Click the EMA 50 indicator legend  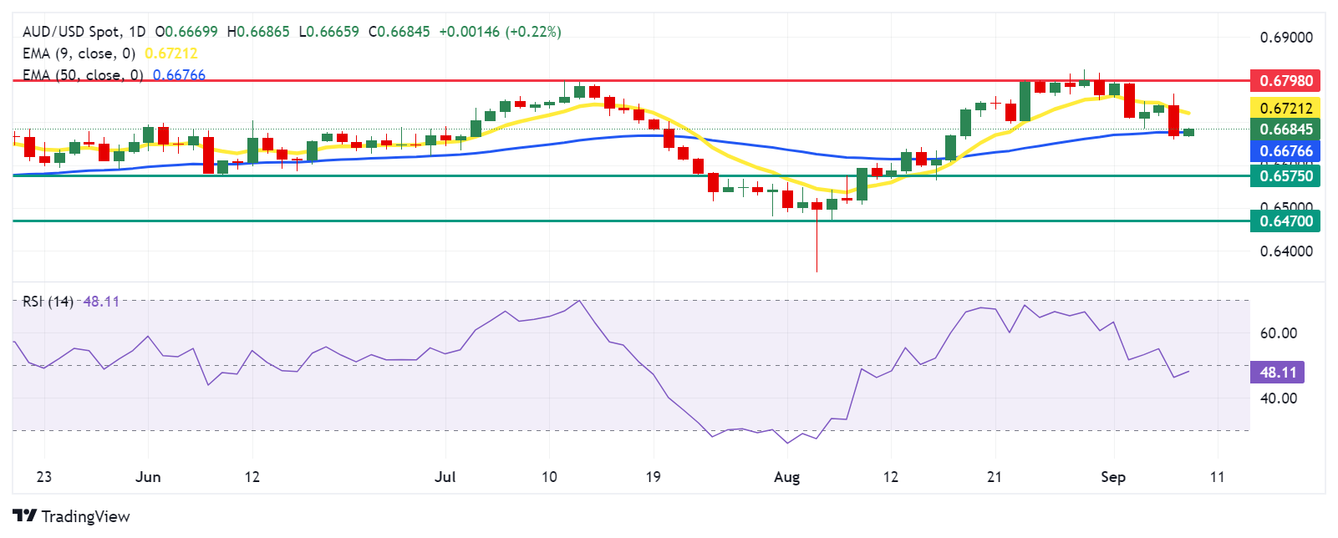point(83,75)
